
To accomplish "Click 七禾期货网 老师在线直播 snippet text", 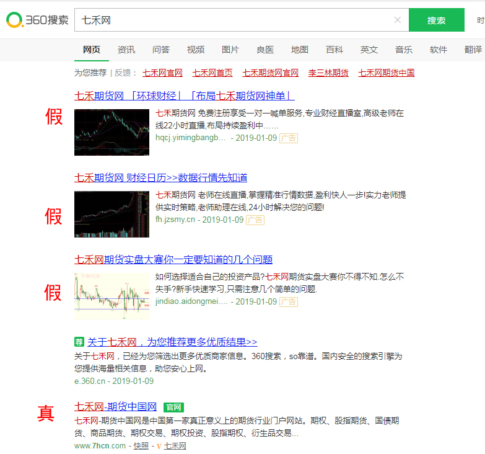I will pos(281,201).
